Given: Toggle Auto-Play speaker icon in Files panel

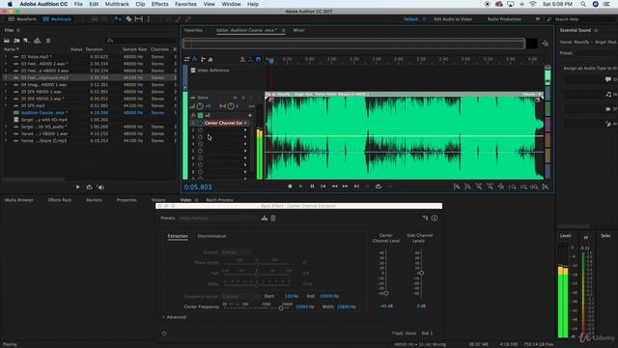Looking at the screenshot, I should 100,187.
